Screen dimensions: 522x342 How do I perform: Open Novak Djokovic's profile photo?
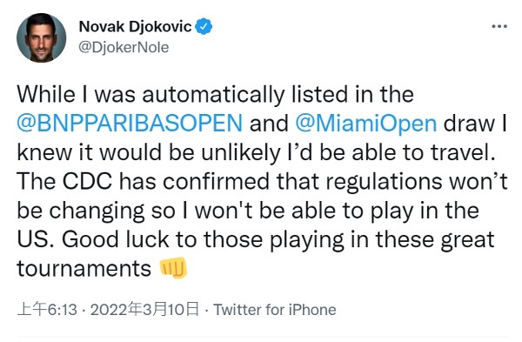[x=41, y=37]
